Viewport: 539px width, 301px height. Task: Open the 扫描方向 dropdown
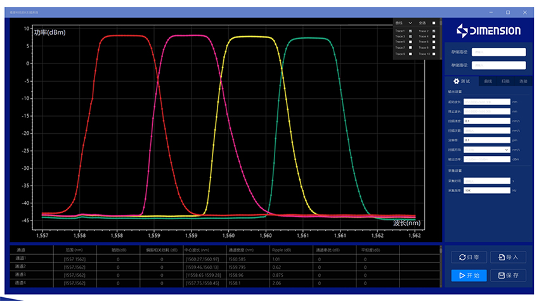tap(487, 150)
